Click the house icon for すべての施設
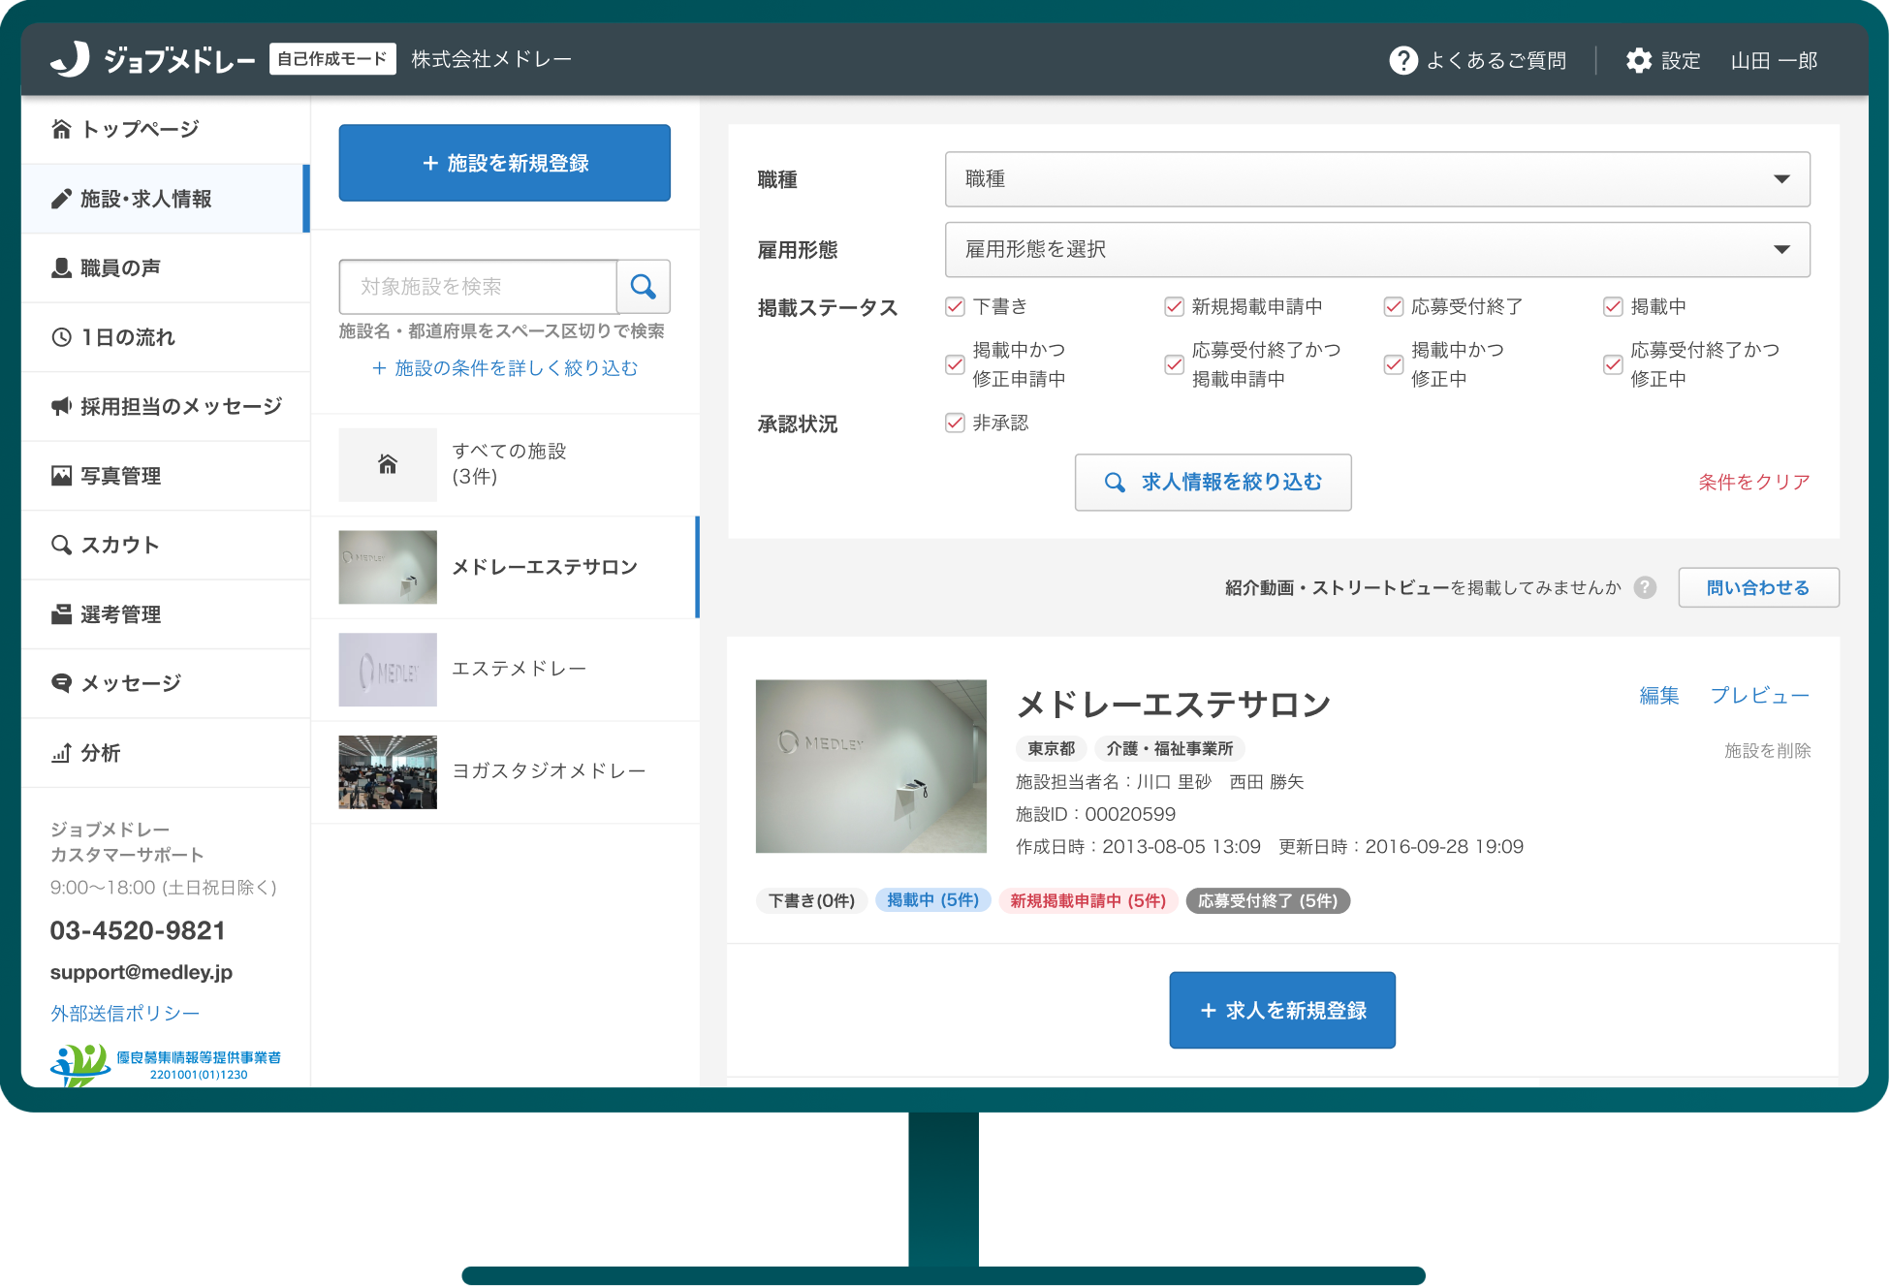This screenshot has height=1286, width=1890. [388, 464]
